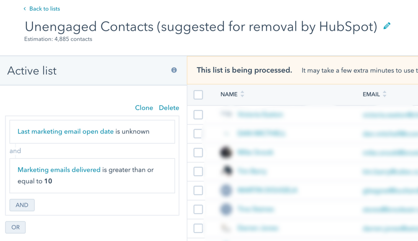This screenshot has width=418, height=241.
Task: Select the checkbox in the fifth contact row
Action: point(198,190)
